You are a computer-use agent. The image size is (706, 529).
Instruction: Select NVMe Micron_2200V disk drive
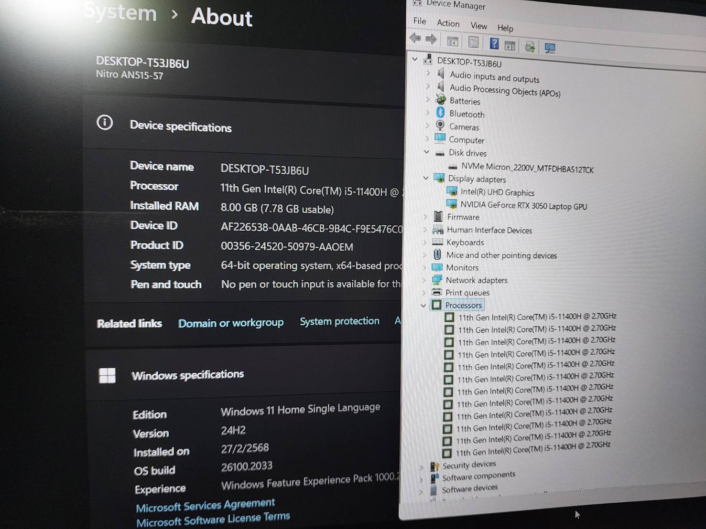tap(527, 168)
